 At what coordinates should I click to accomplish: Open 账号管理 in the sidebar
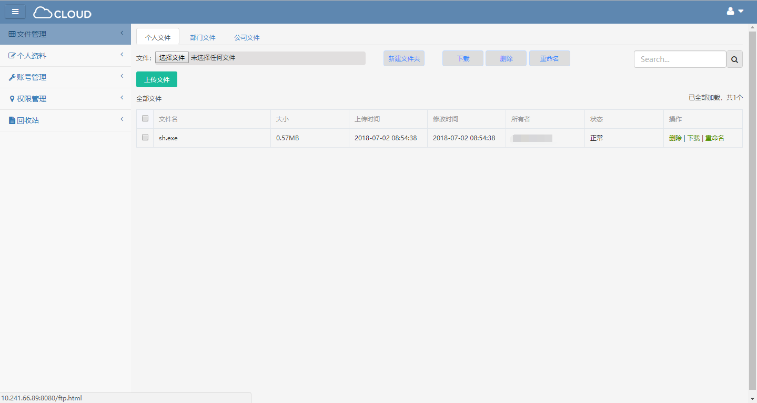point(65,77)
